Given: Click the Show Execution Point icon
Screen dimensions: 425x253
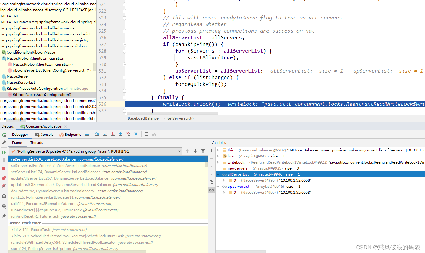Looking at the screenshot, I should (x=87, y=134).
